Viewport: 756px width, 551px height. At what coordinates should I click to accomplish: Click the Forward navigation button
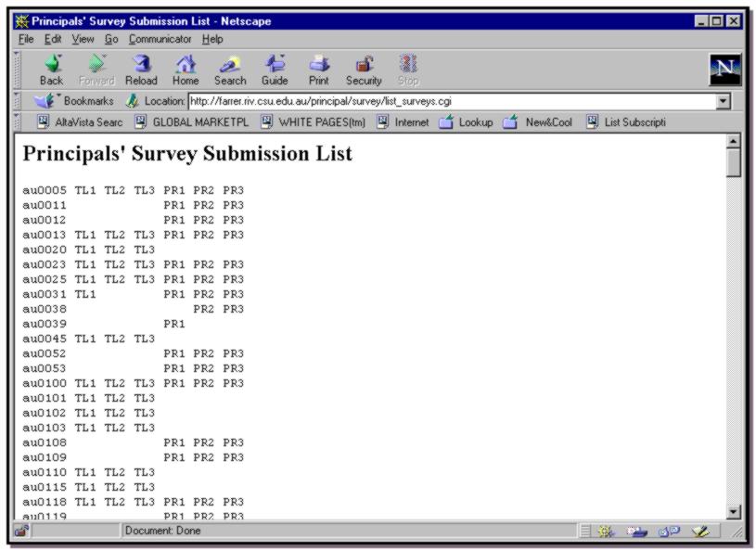pyautogui.click(x=96, y=70)
